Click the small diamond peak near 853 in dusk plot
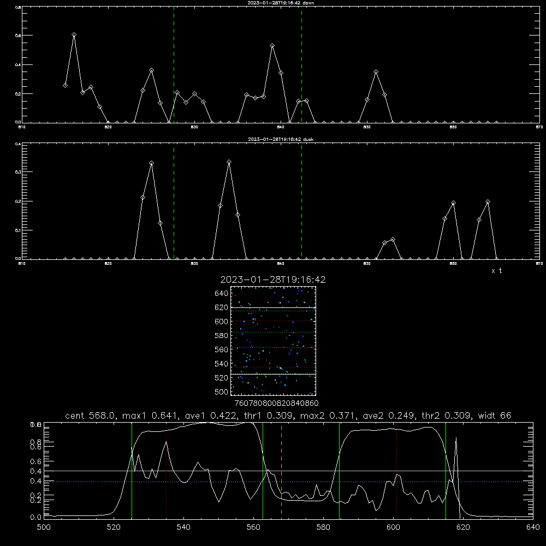The height and width of the screenshot is (546, 546). (393, 240)
